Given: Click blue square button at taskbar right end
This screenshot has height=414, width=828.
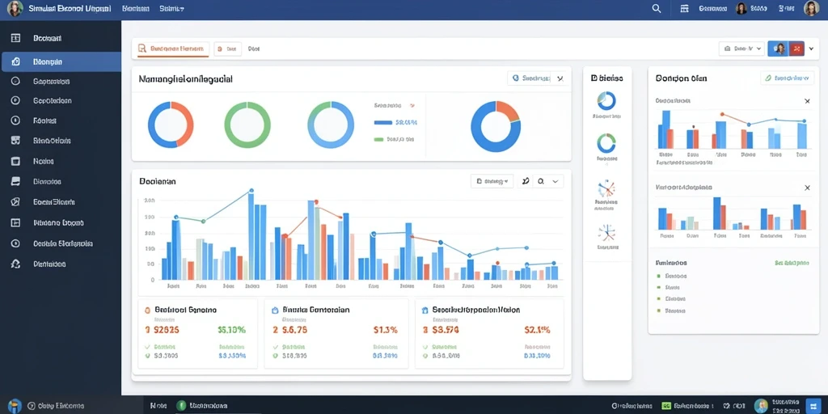Looking at the screenshot, I should (813, 406).
